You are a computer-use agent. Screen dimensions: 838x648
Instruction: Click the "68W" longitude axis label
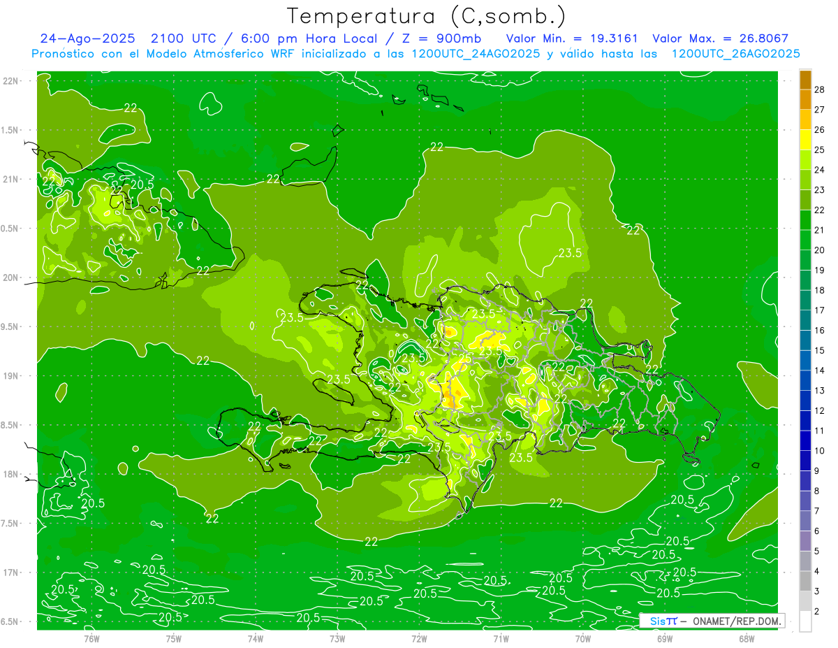point(747,638)
